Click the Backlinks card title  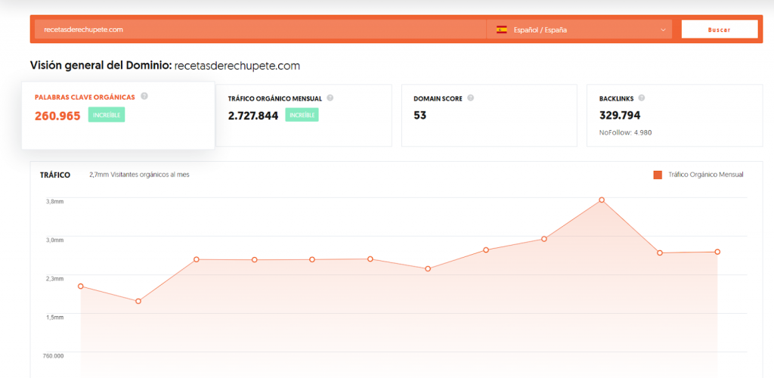pyautogui.click(x=617, y=99)
